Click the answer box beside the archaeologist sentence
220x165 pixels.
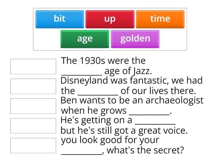pos(33,106)
